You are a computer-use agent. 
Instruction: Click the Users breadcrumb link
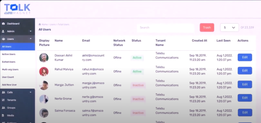point(53,24)
